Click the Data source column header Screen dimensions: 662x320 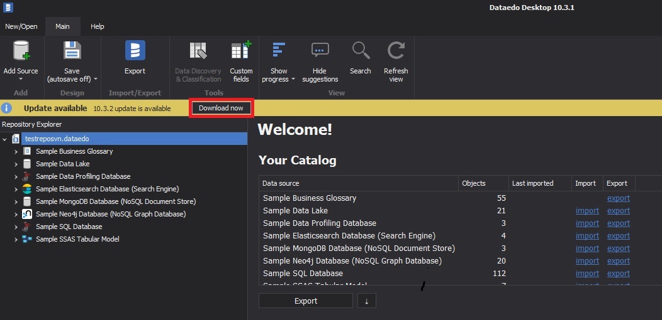pyautogui.click(x=359, y=183)
